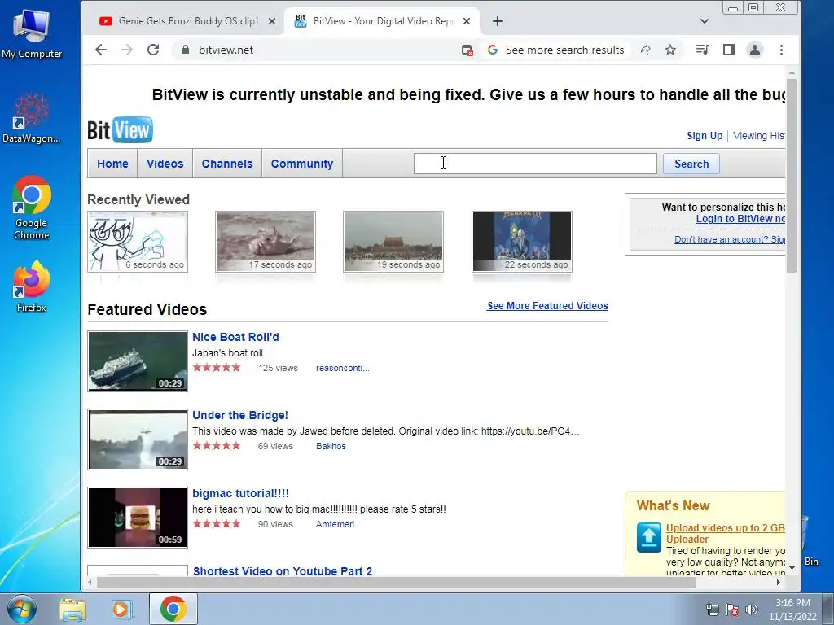The width and height of the screenshot is (834, 625).
Task: Select the Google Chrome desktop icon
Action: coord(32,208)
